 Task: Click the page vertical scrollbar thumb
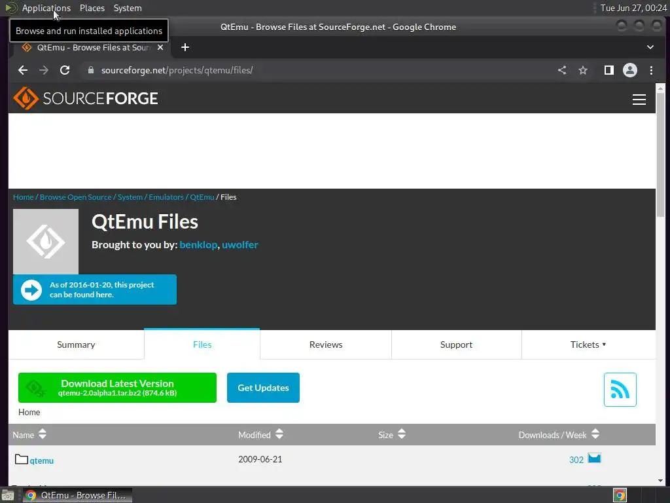(660, 154)
